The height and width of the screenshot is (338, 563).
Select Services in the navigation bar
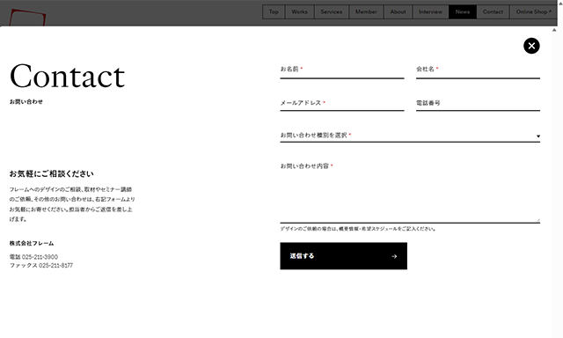(332, 11)
